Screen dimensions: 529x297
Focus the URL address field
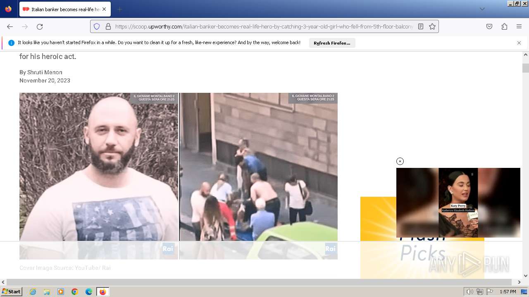264,26
